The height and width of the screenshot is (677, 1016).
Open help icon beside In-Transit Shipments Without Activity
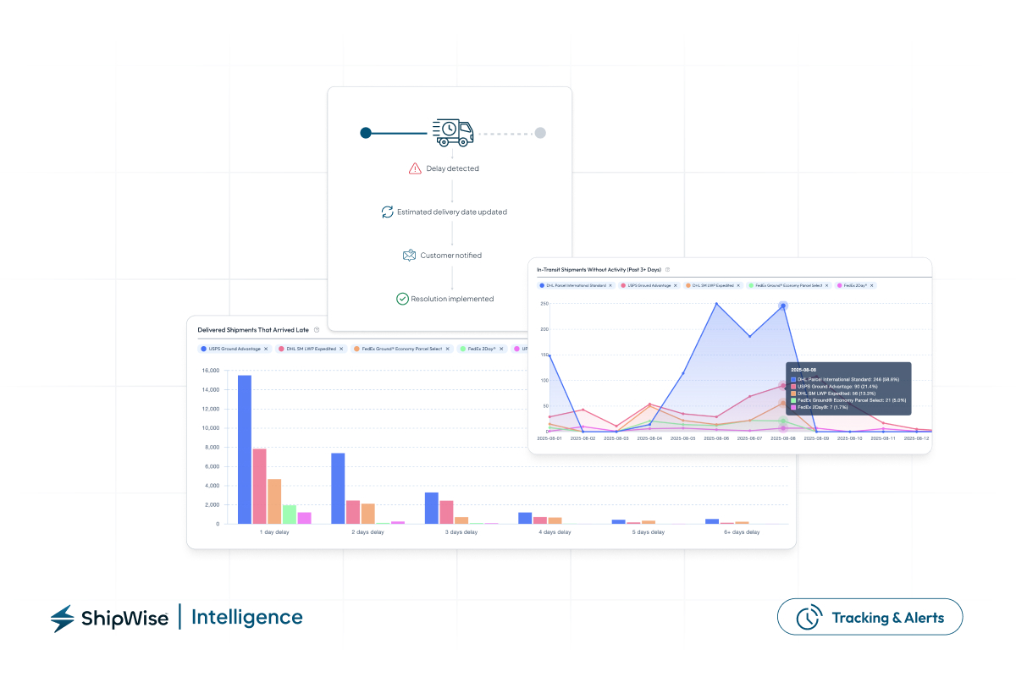tap(667, 269)
